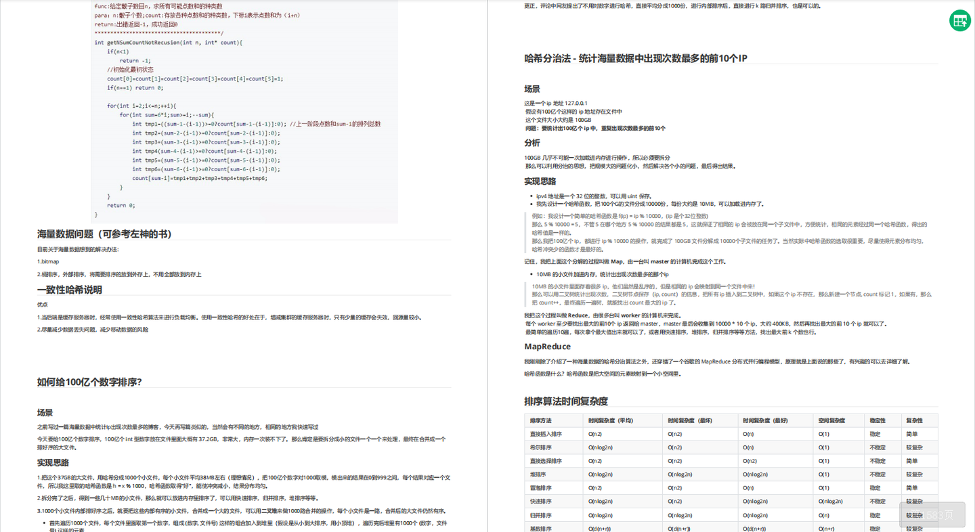Click the '场景' heading on the left page

(x=45, y=412)
